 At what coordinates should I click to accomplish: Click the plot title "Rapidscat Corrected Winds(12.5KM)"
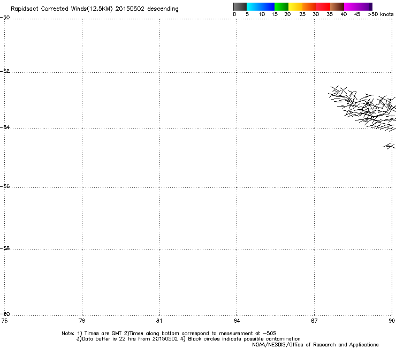[62, 9]
